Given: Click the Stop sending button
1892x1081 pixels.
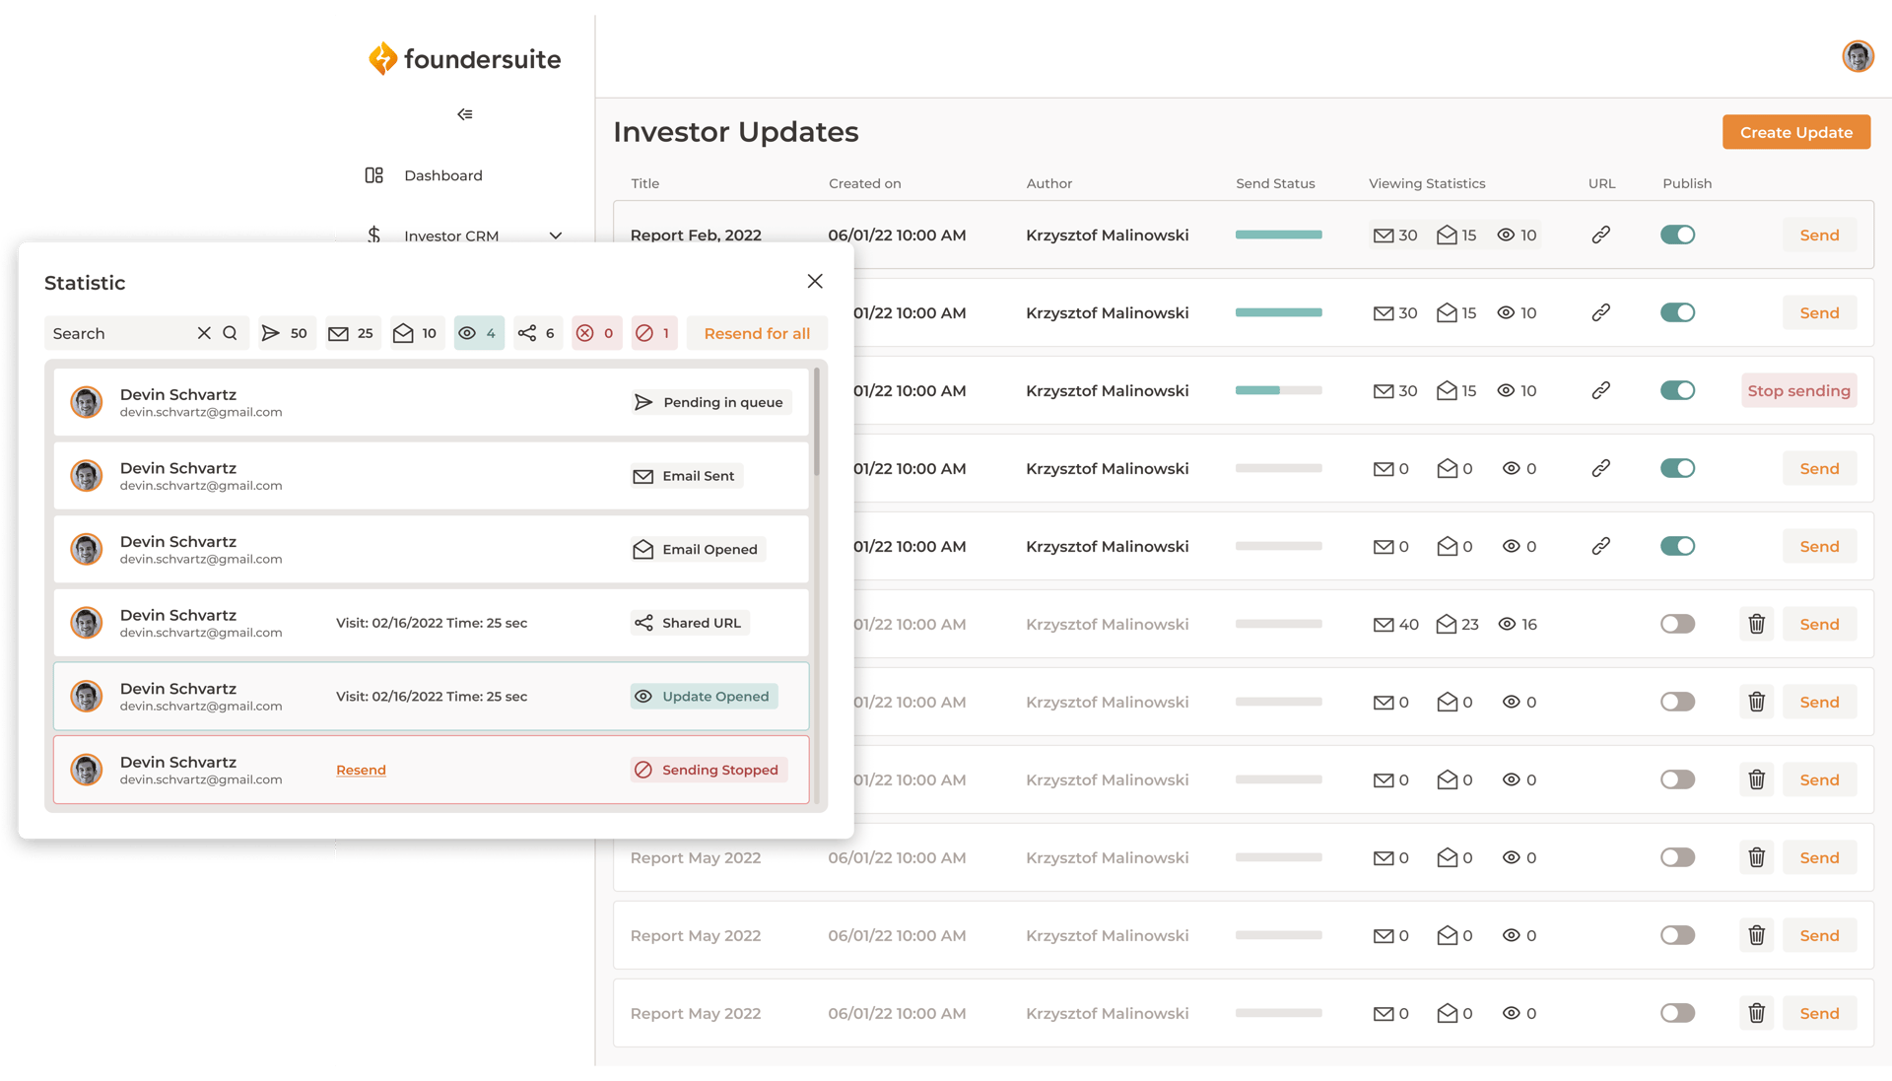Looking at the screenshot, I should 1798,390.
